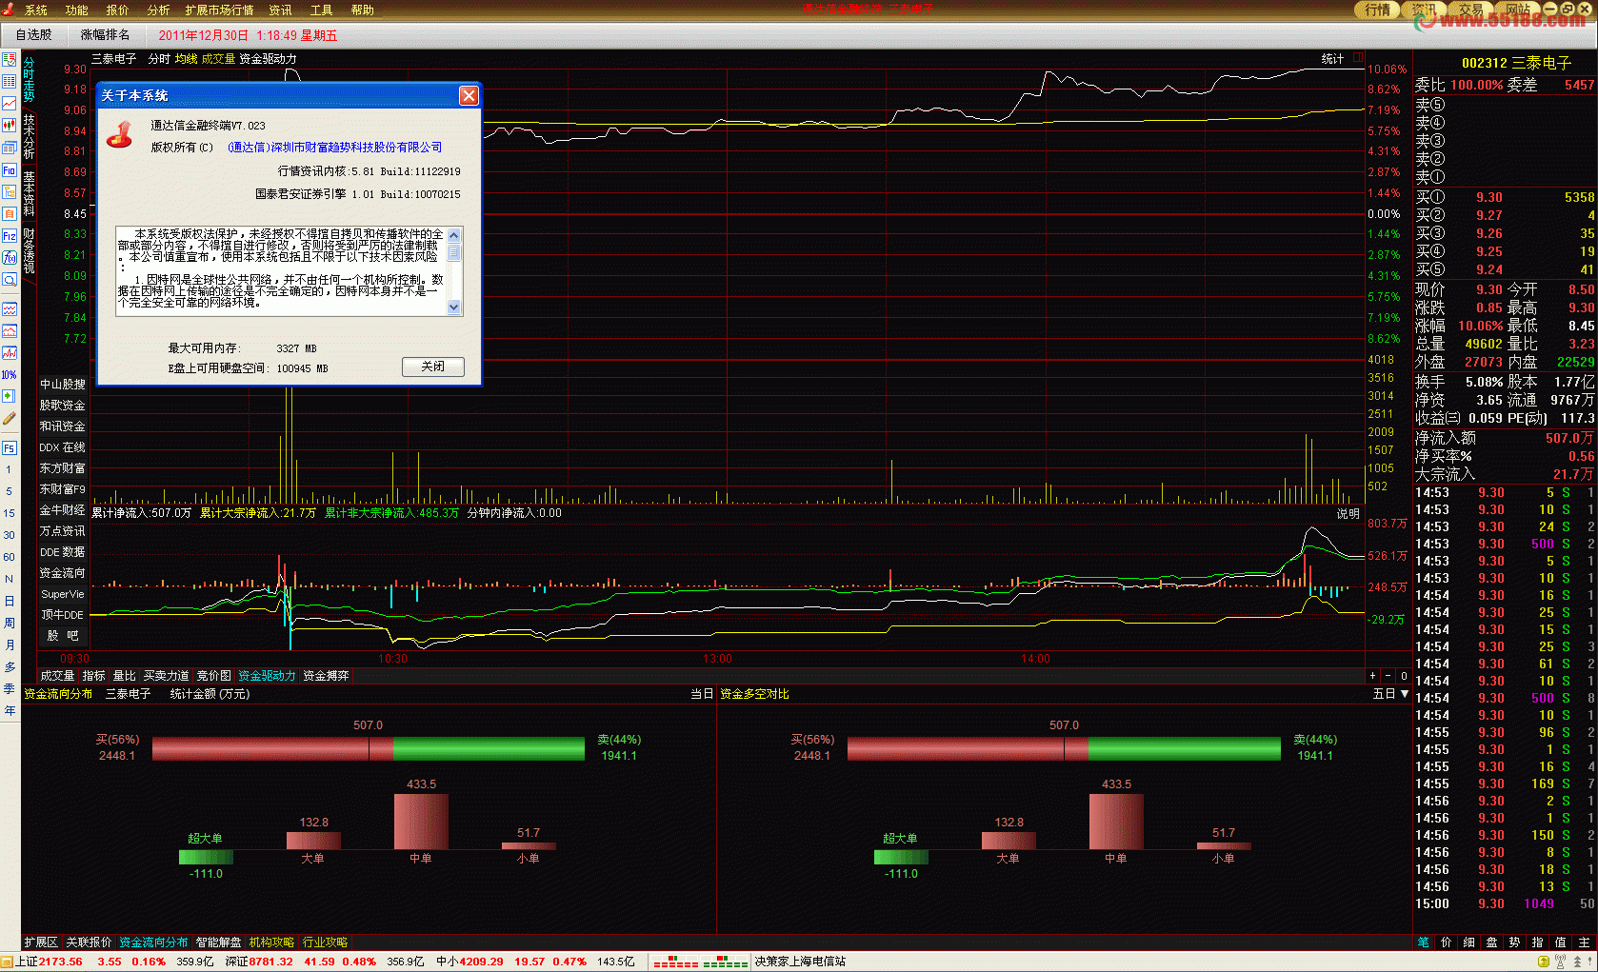
Task: Click the pencil drawing tool icon
Action: pos(9,418)
